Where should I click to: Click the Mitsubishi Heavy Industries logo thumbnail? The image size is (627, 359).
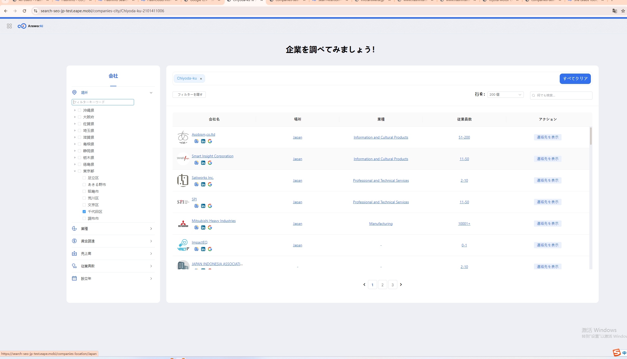click(x=183, y=224)
